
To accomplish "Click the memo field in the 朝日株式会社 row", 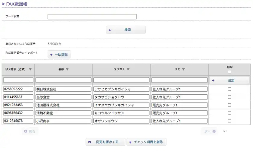I will tap(180, 89).
